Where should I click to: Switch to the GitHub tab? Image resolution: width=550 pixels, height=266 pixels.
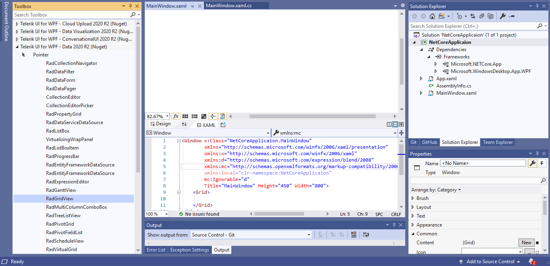click(429, 142)
